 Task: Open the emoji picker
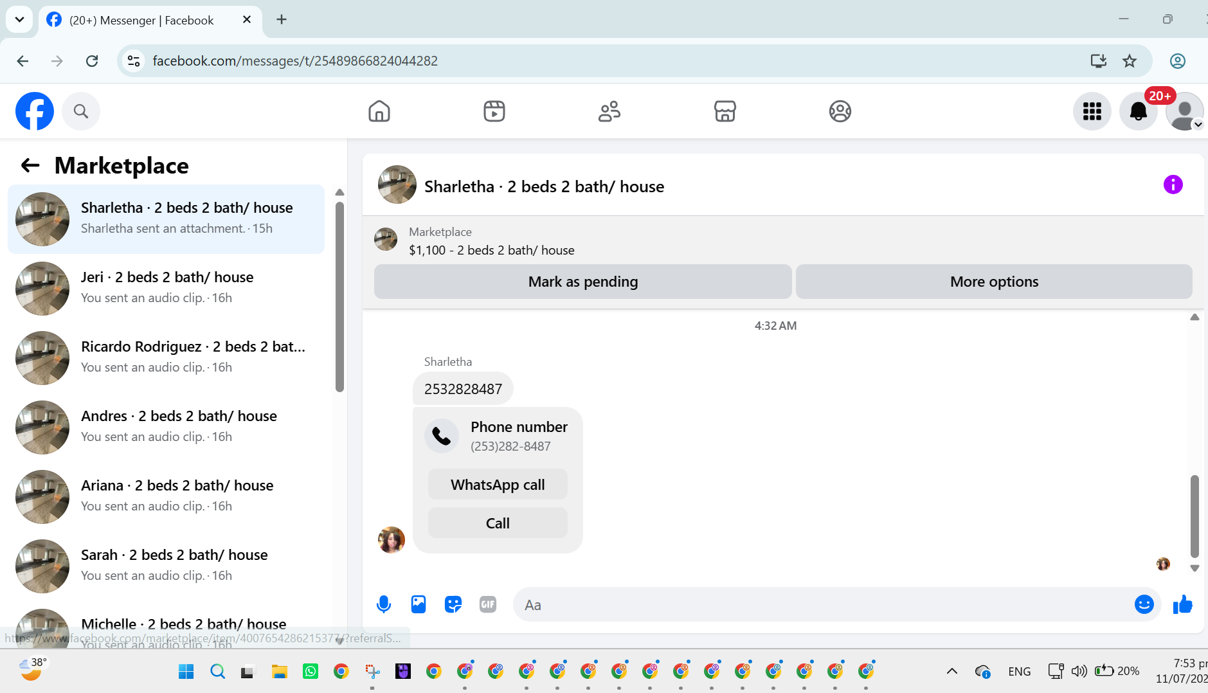tap(1144, 604)
